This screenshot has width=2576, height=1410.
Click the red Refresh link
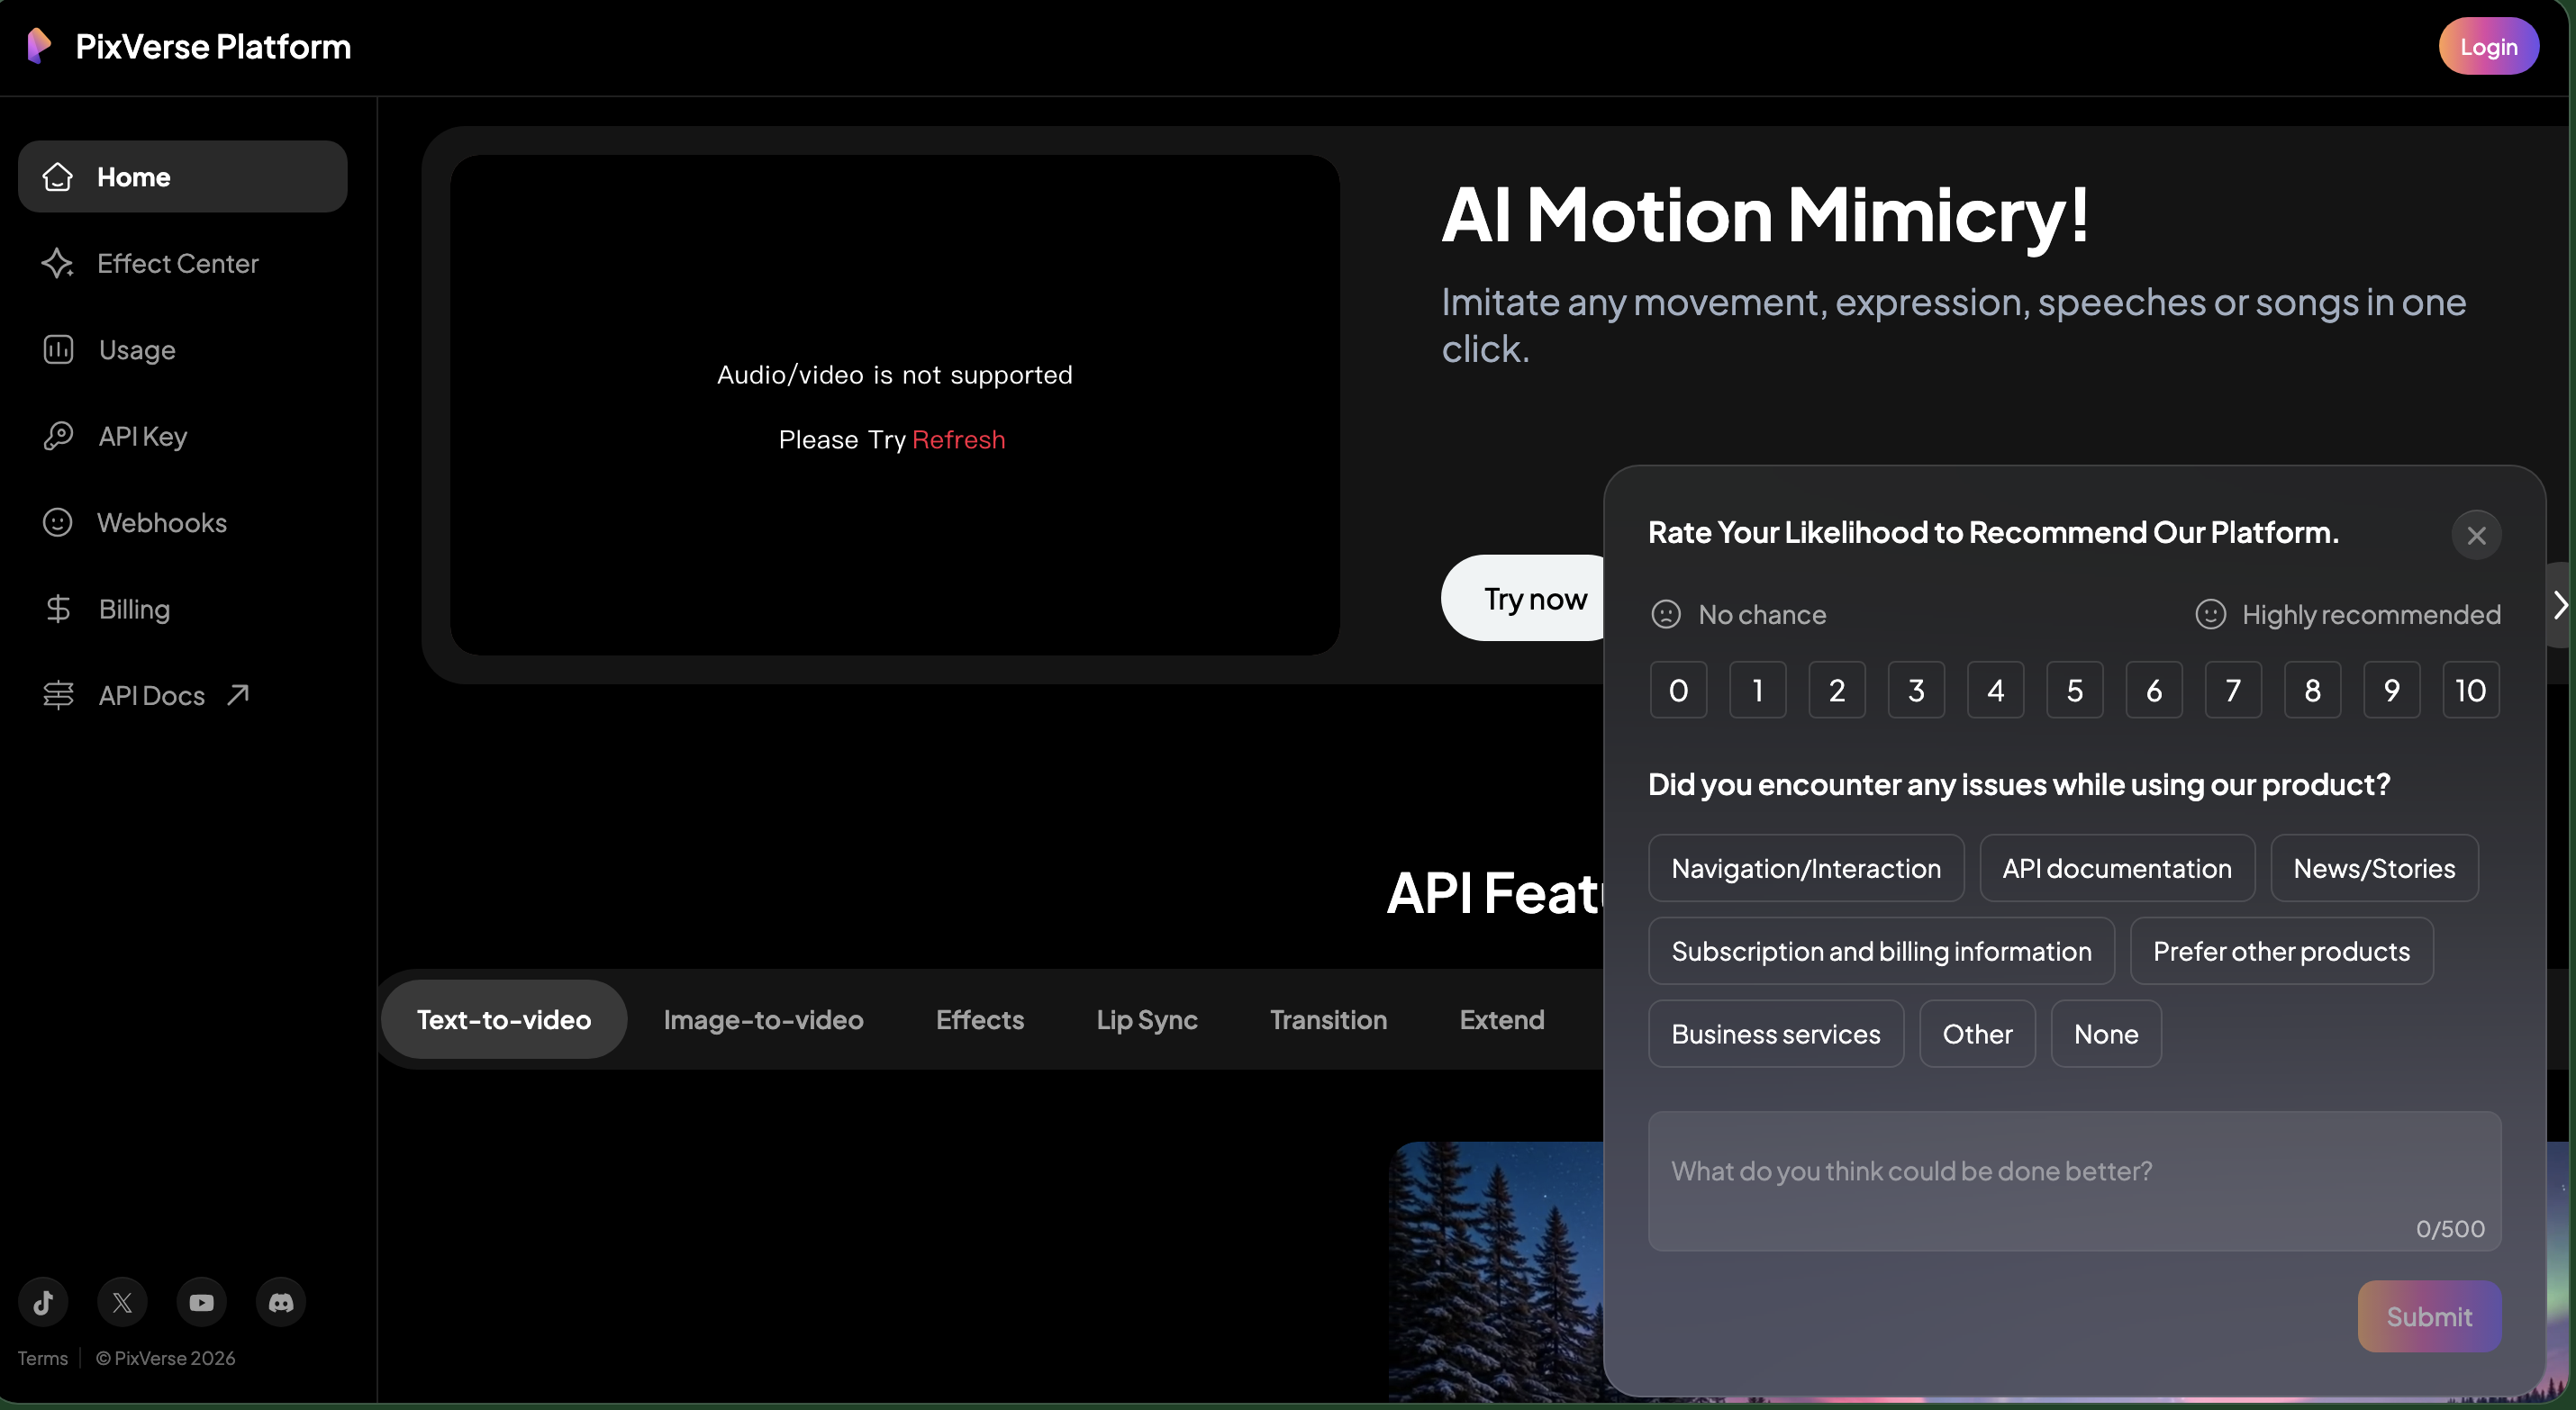958,439
